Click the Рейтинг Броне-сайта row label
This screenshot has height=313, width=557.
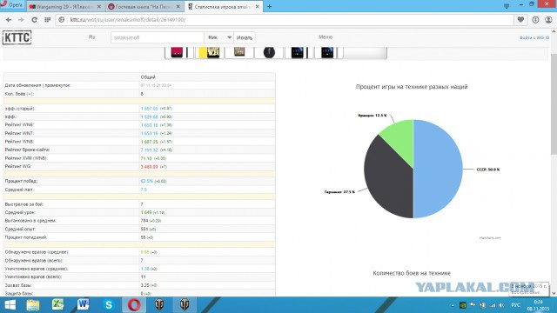[x=27, y=150]
